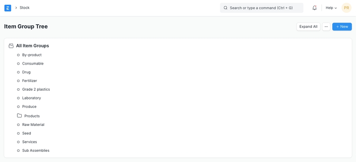Click the PR user avatar
This screenshot has height=162, width=356.
click(x=346, y=8)
